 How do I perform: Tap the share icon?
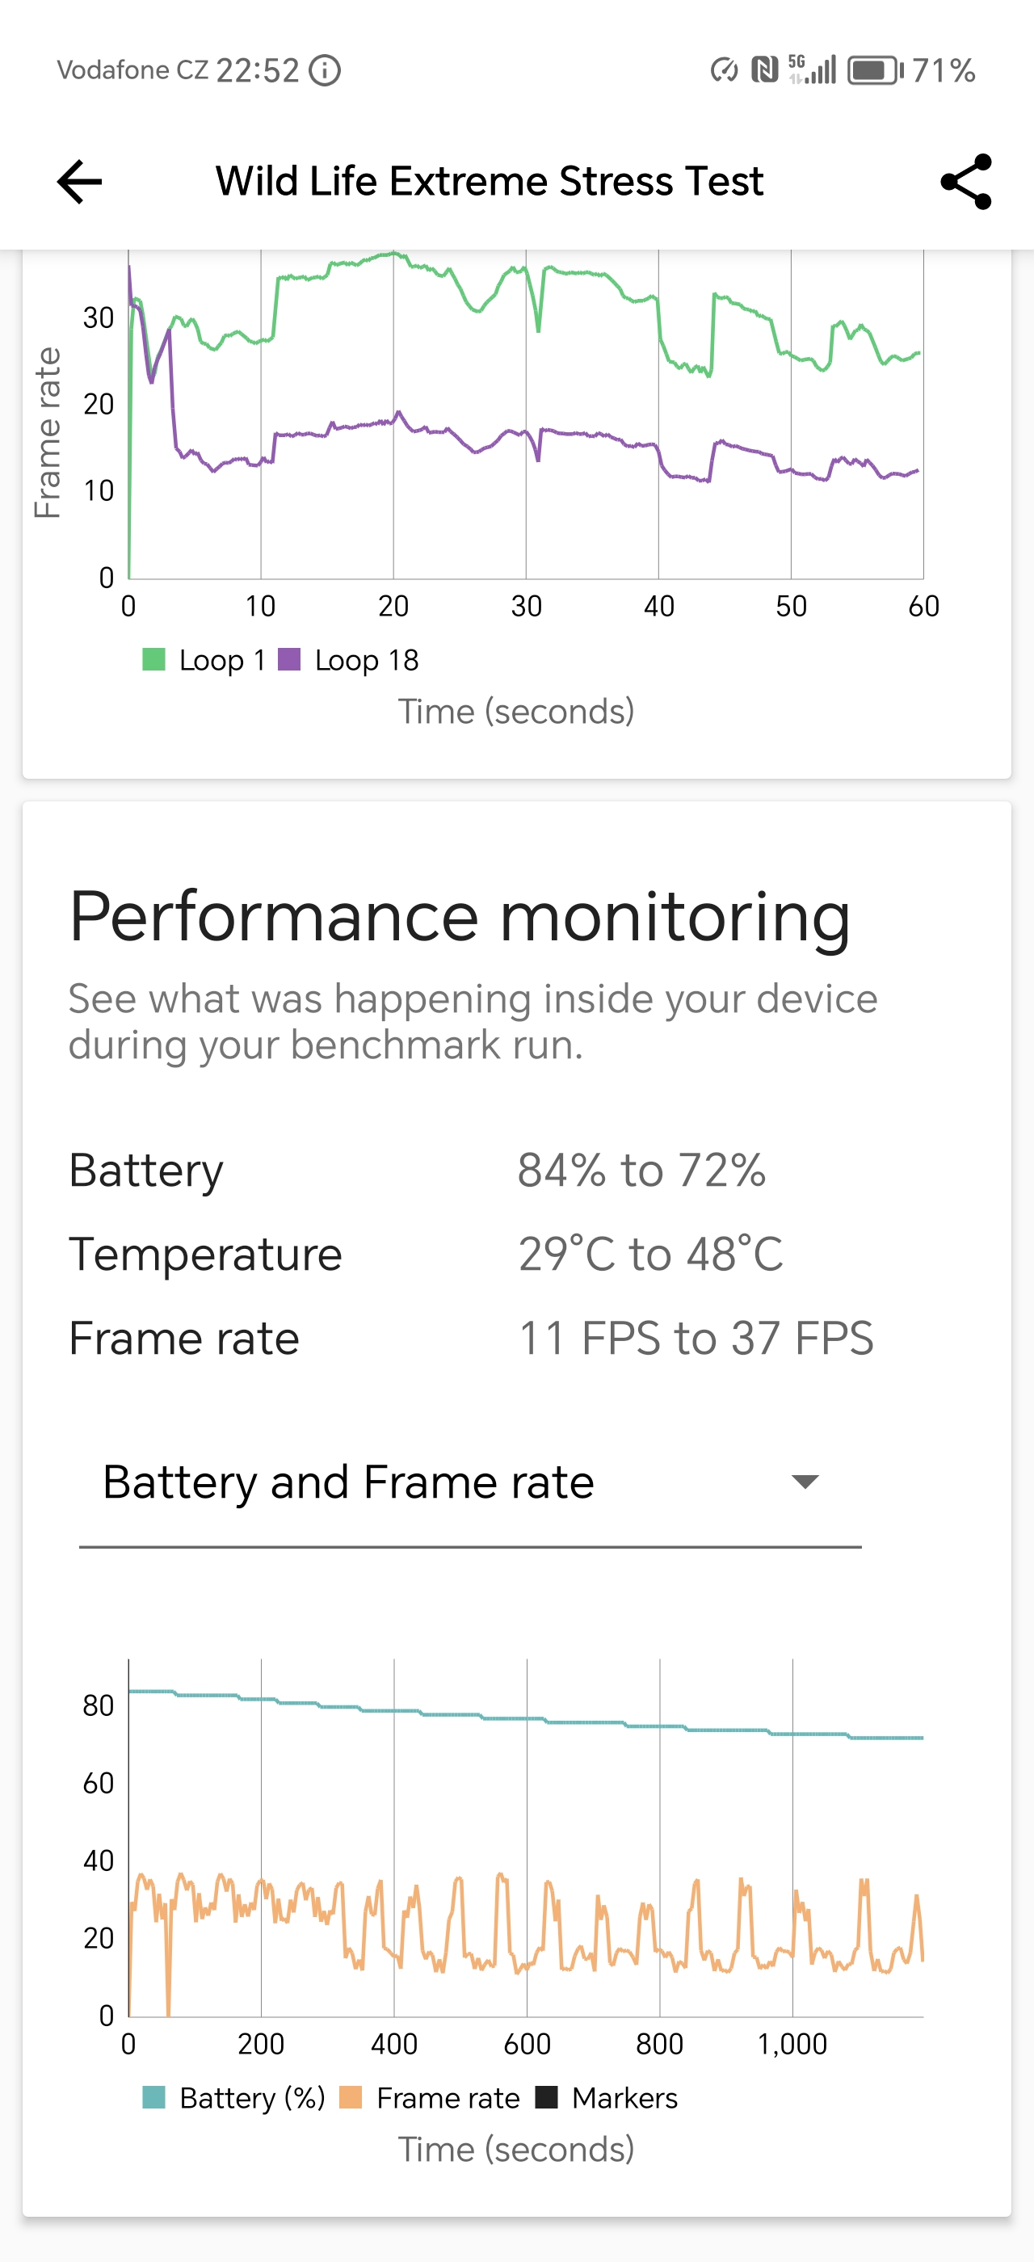[x=965, y=182]
